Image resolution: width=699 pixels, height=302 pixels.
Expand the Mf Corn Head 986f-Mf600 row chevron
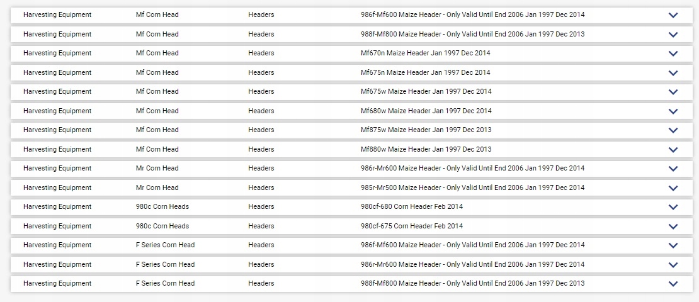tap(673, 15)
